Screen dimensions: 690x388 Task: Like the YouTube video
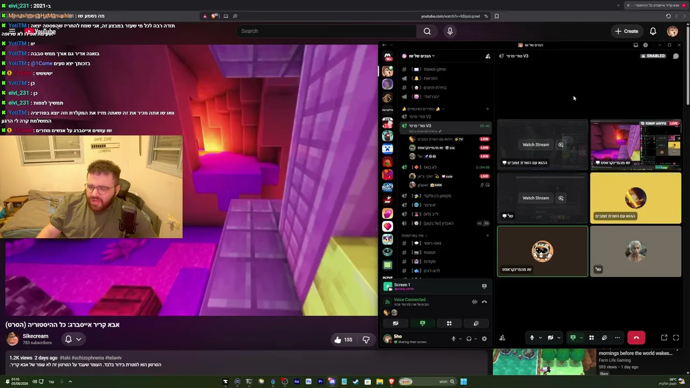pyautogui.click(x=343, y=339)
